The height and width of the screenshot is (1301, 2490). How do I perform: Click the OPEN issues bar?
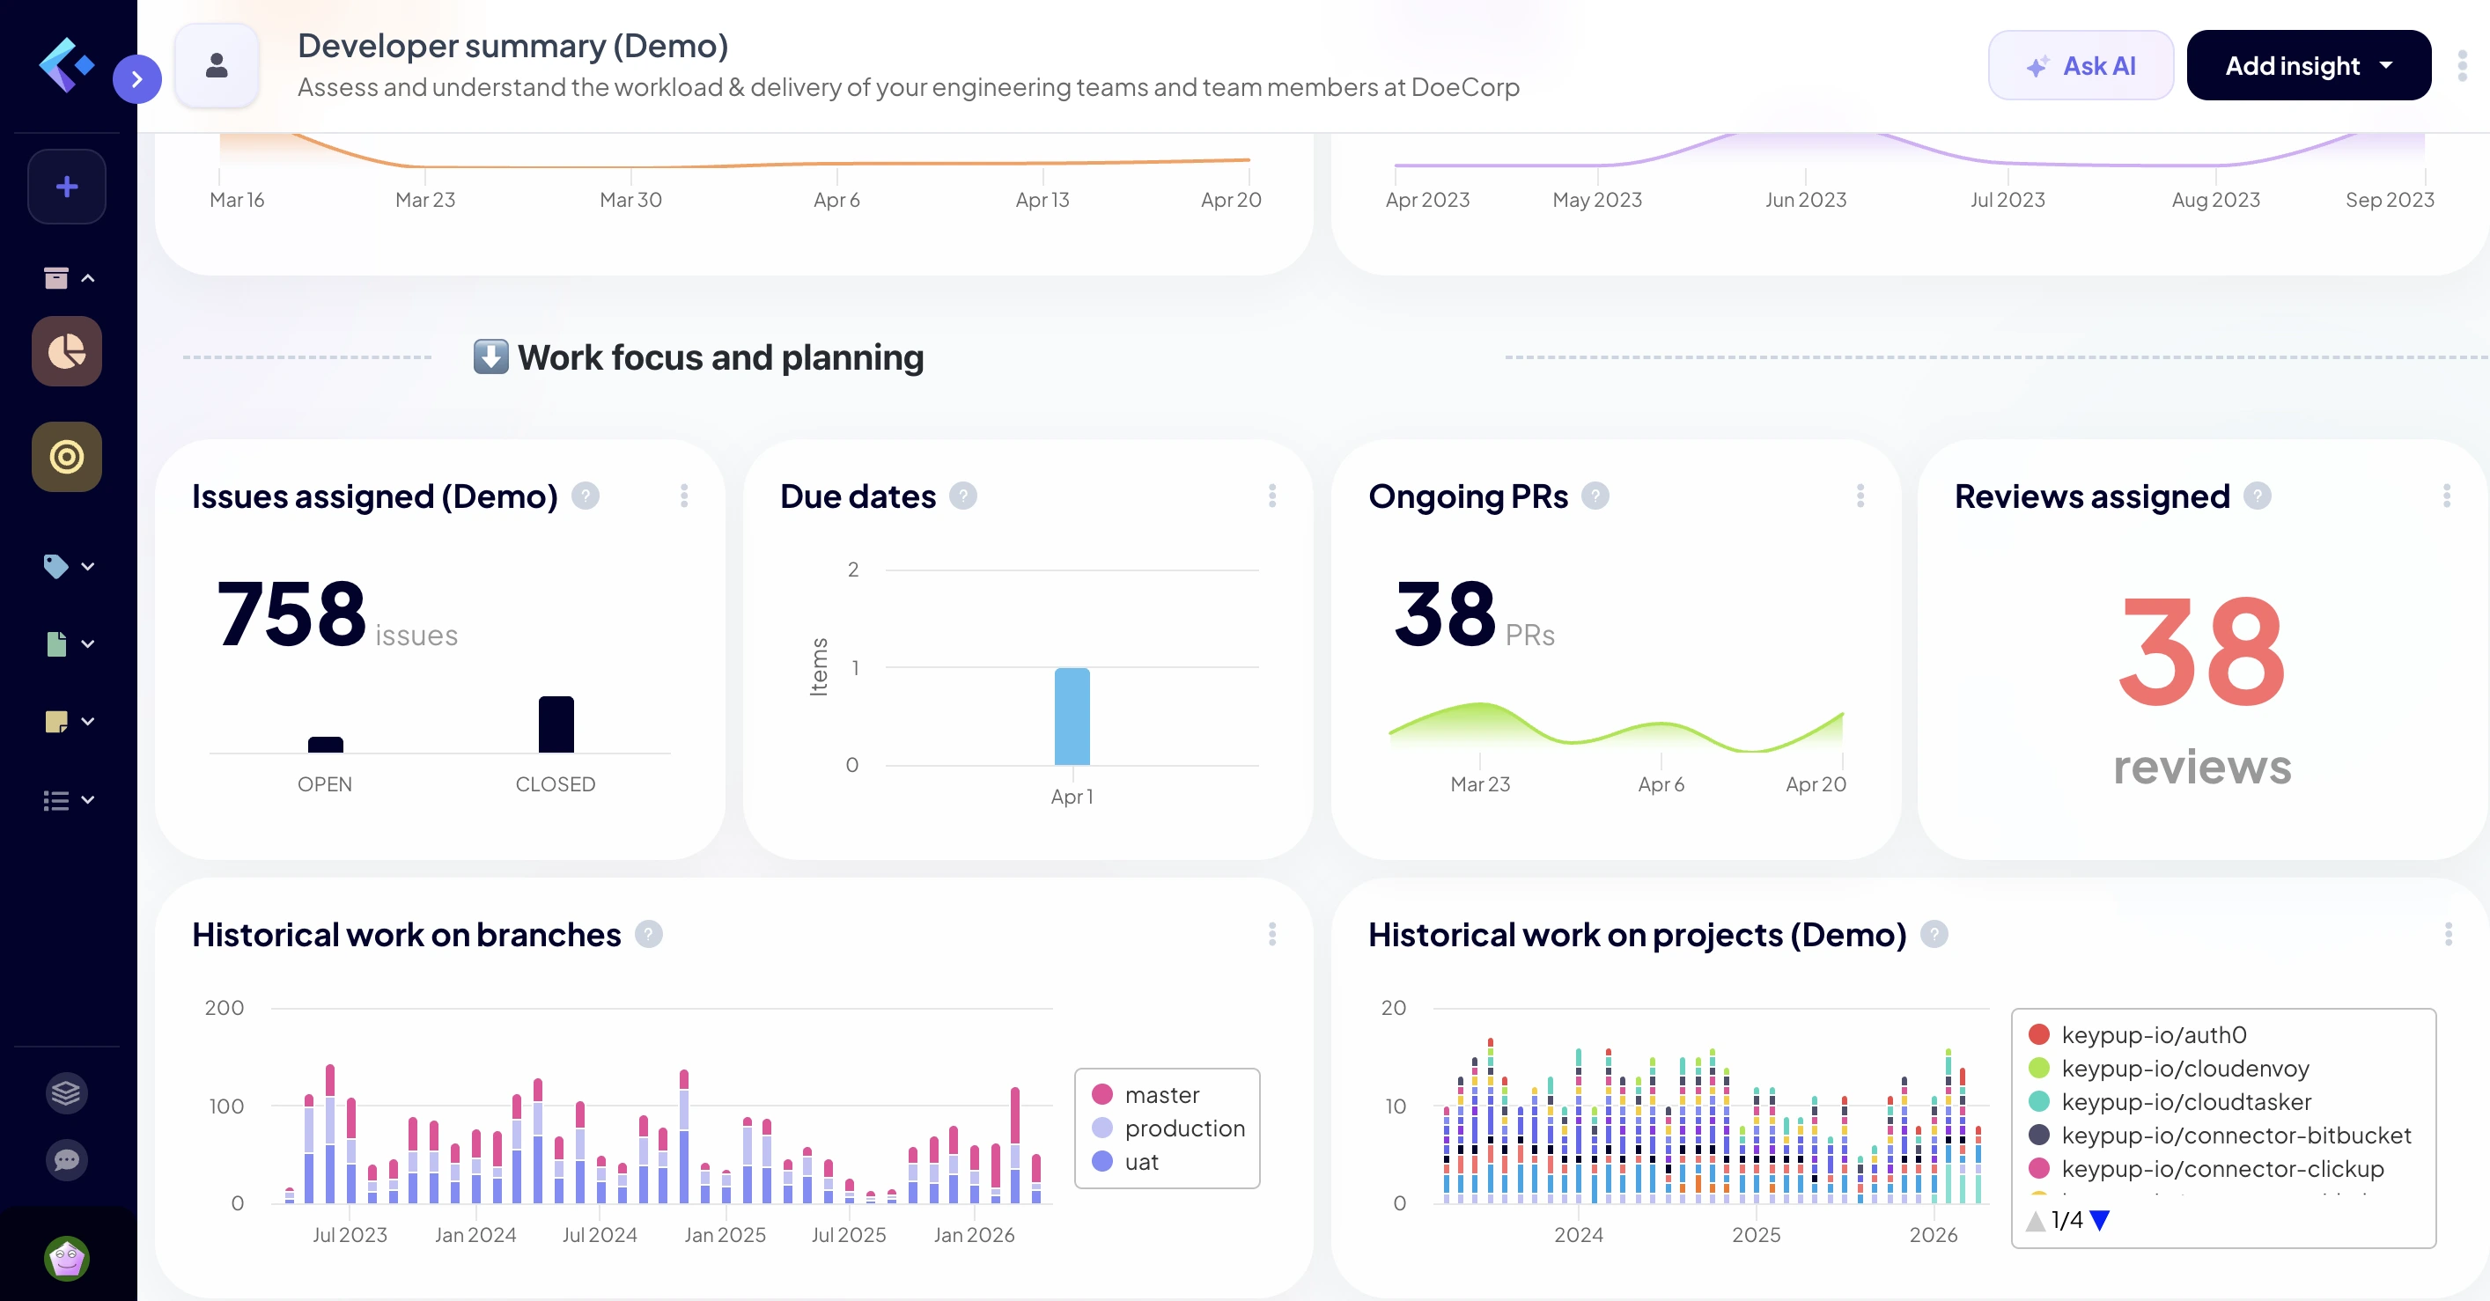coord(326,745)
